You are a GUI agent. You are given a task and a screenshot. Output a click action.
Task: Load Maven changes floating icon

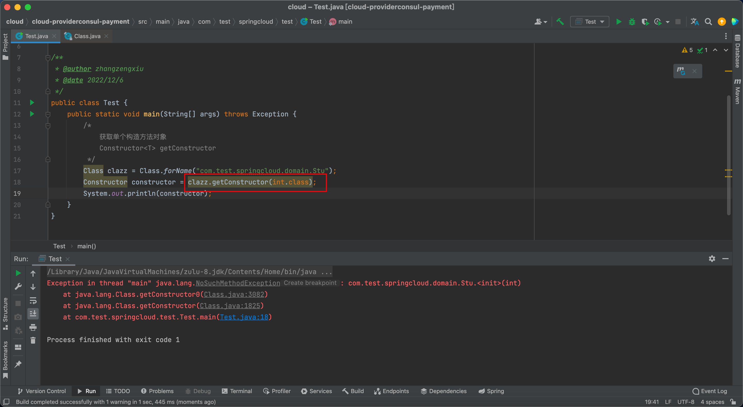pos(681,71)
